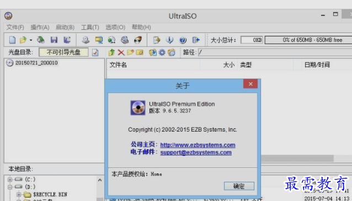Expand the (C:) drive node

(10, 180)
